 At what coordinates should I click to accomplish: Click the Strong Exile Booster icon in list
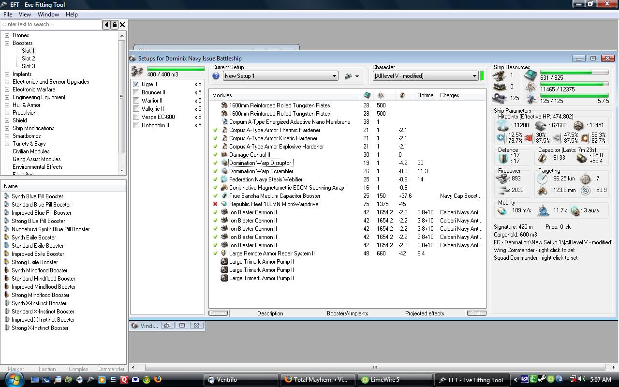pyautogui.click(x=7, y=262)
